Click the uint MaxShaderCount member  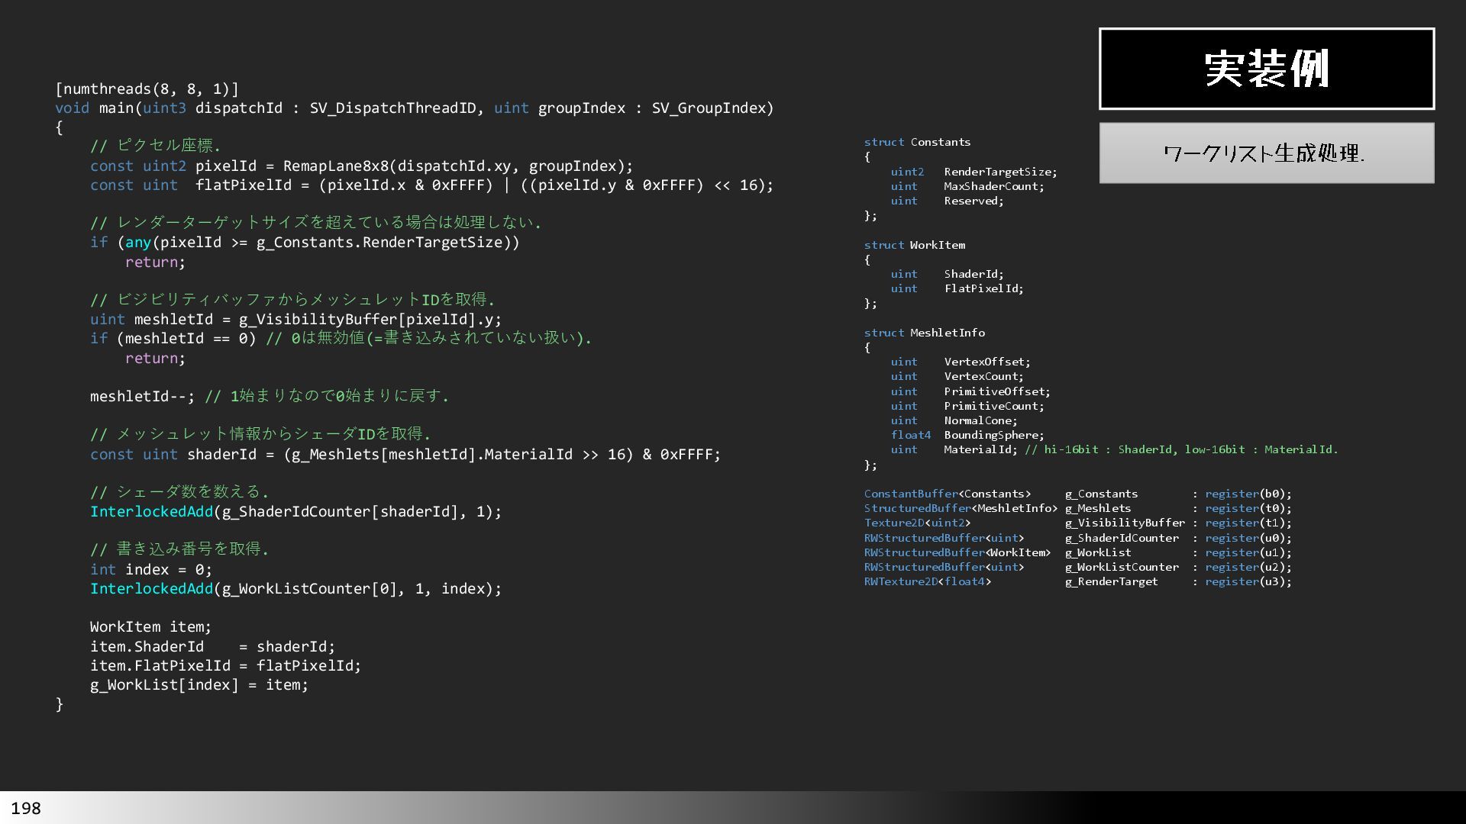(967, 187)
